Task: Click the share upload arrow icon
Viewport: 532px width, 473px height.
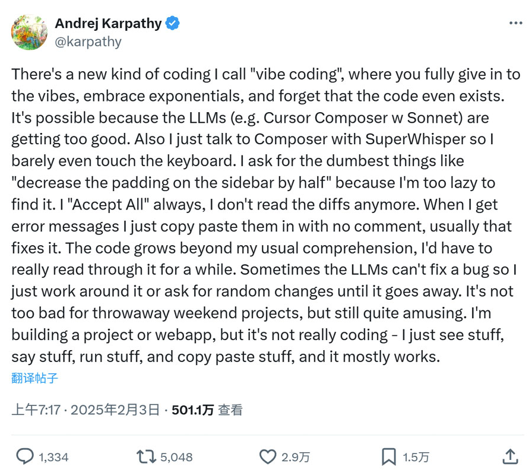Action: (x=510, y=456)
